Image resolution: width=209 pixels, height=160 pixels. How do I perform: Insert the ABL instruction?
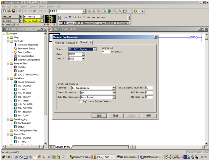(98, 17)
